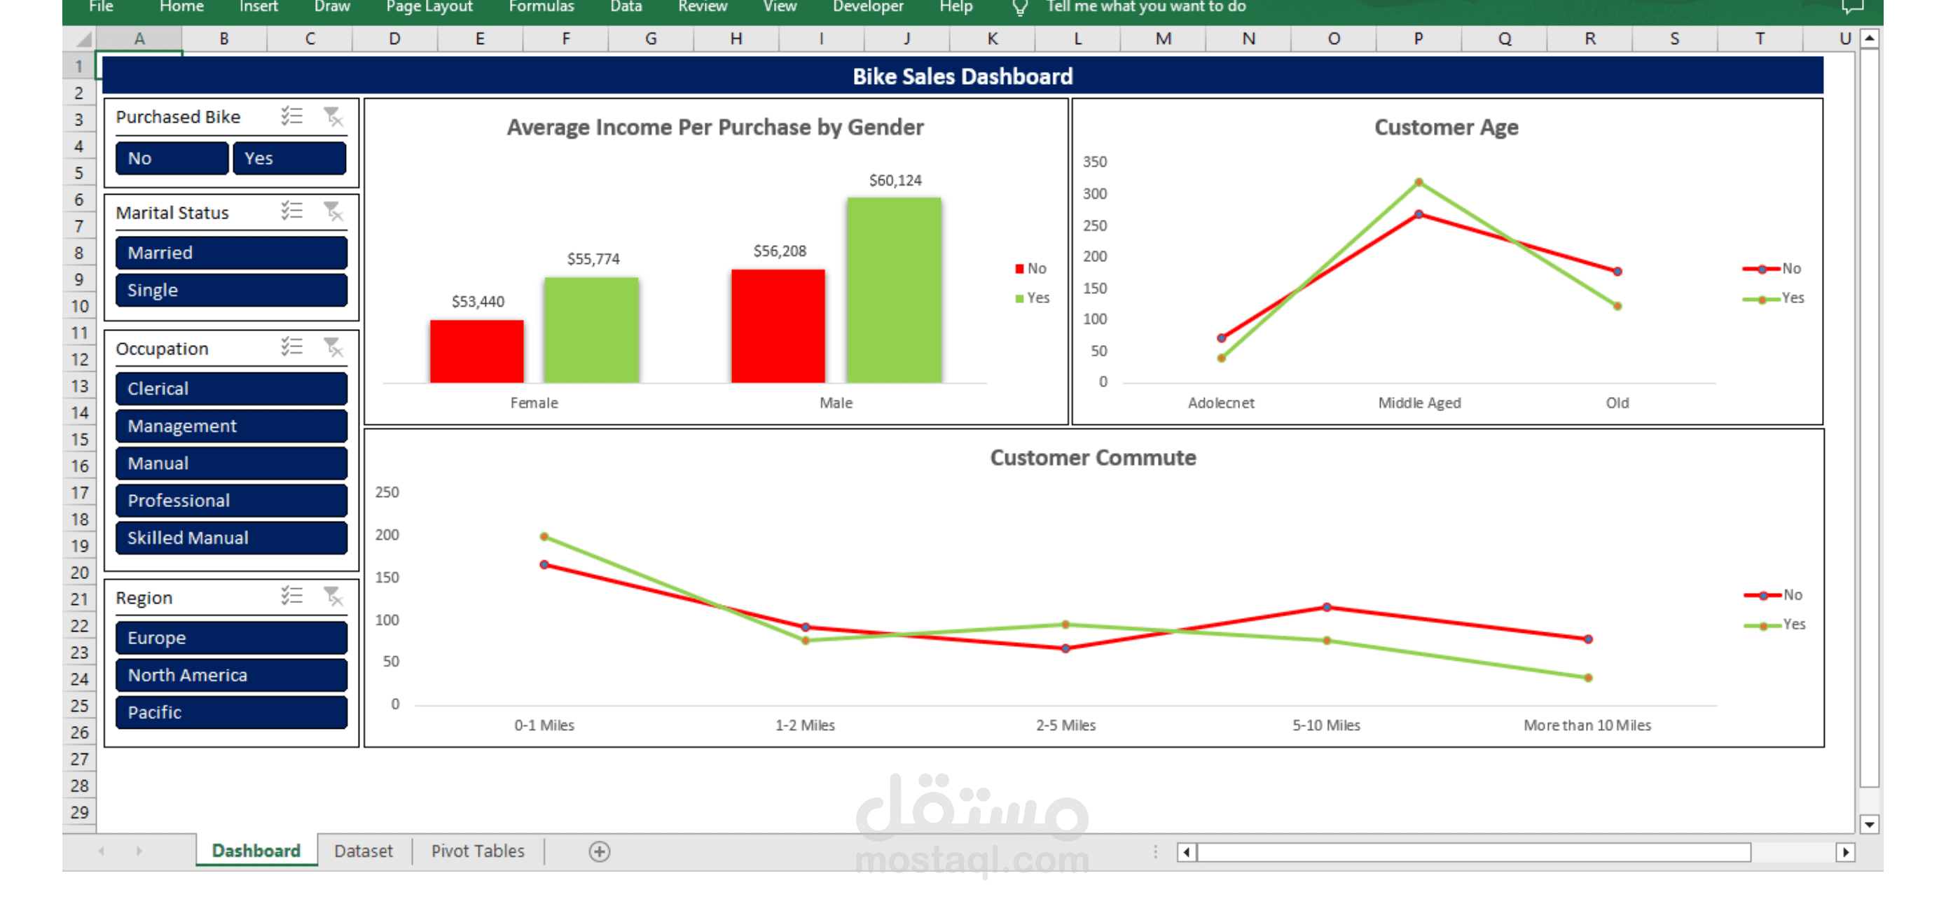Clear filter on Marital Status slicer
The height and width of the screenshot is (899, 1946).
point(333,211)
